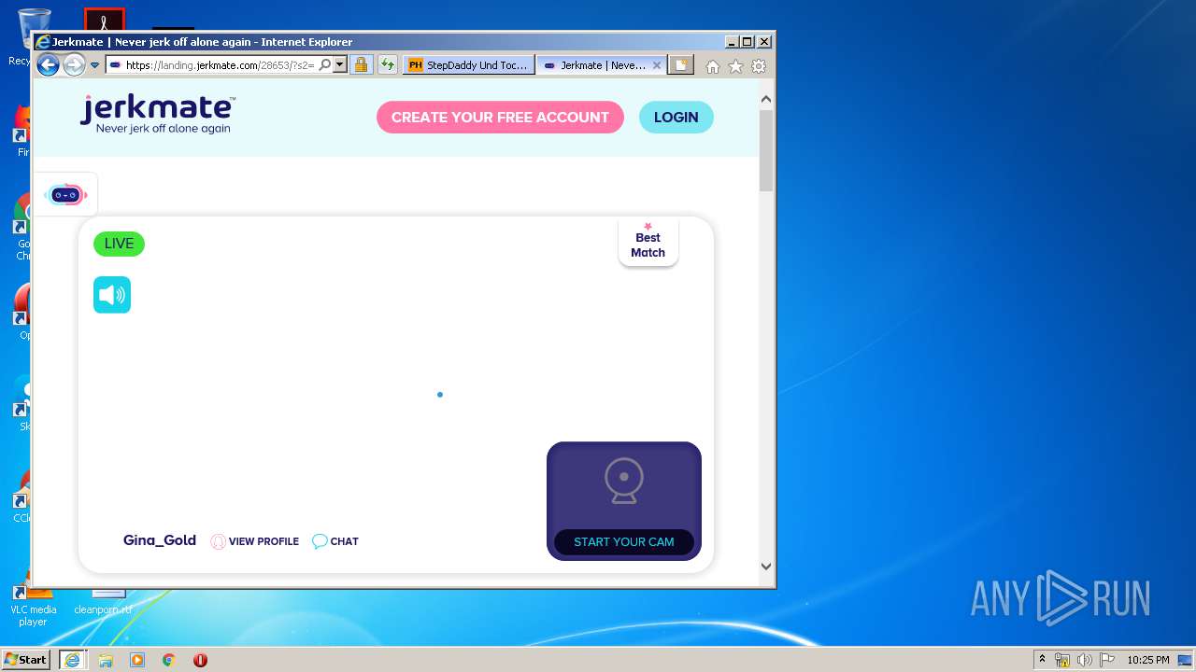Click the Internet Explorer title bar icon
This screenshot has height=672, width=1196.
click(x=42, y=42)
